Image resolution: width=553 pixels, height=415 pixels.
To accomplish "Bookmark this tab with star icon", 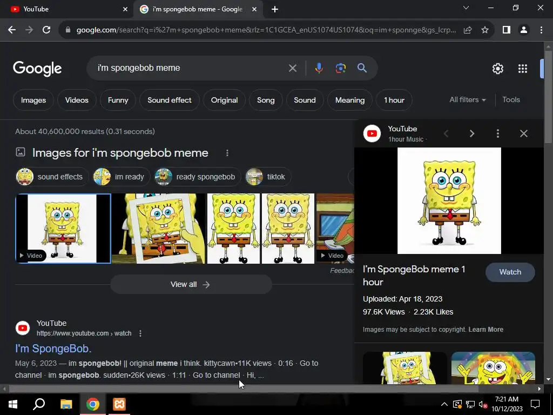I will [485, 30].
